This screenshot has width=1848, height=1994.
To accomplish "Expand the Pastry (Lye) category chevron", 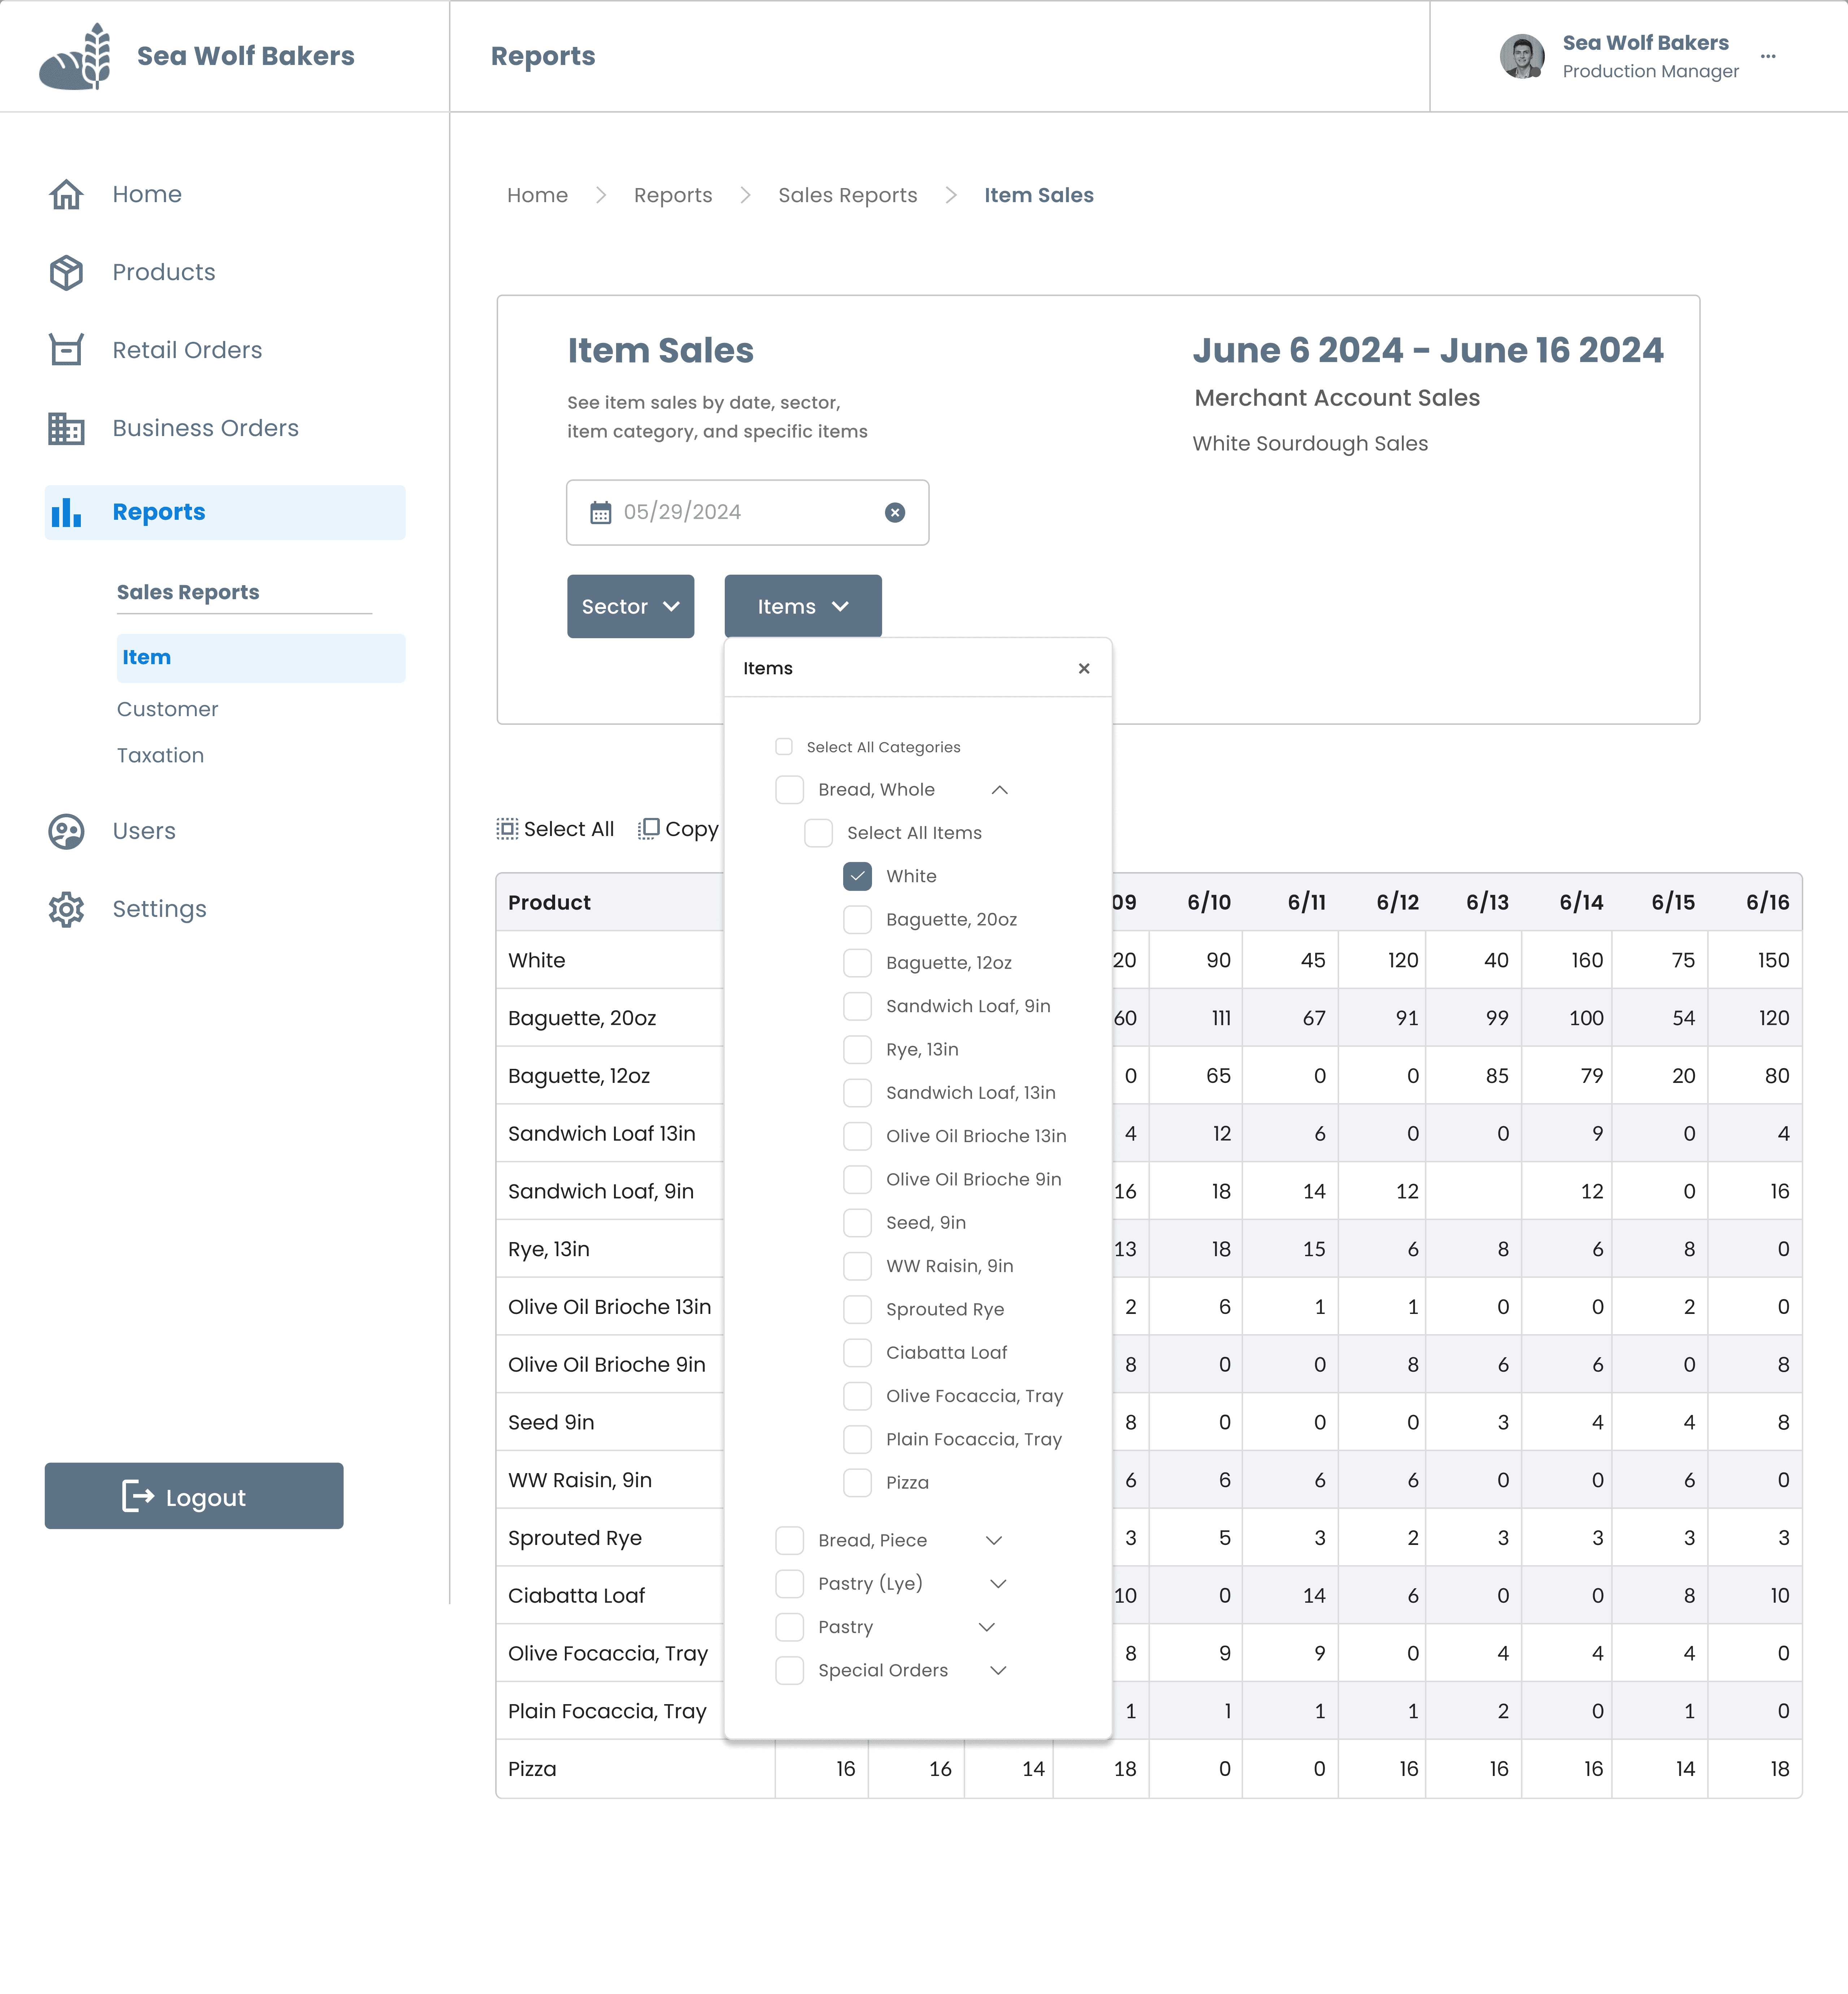I will point(998,1584).
